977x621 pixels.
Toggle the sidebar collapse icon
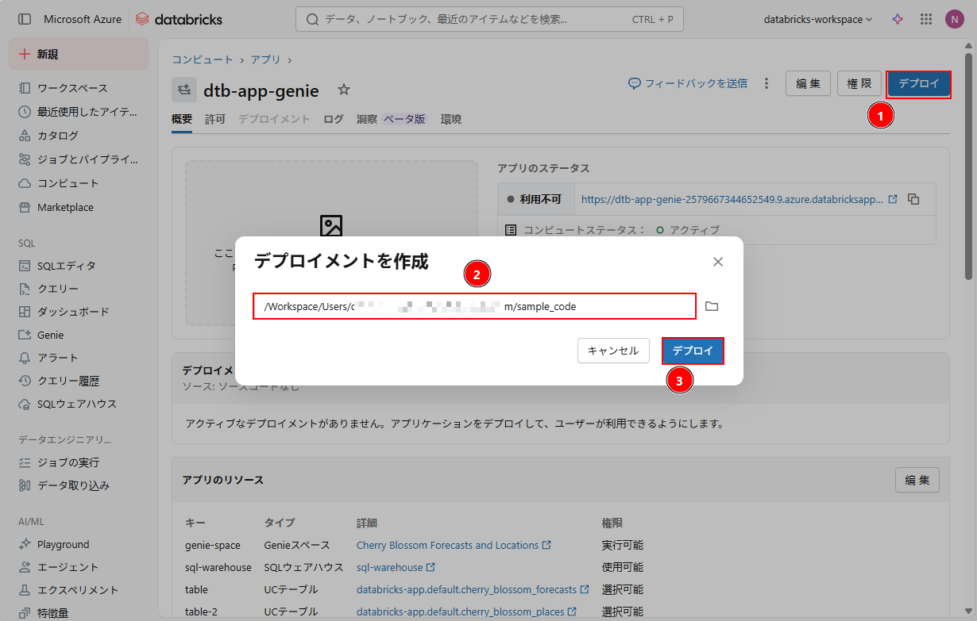pyautogui.click(x=25, y=19)
